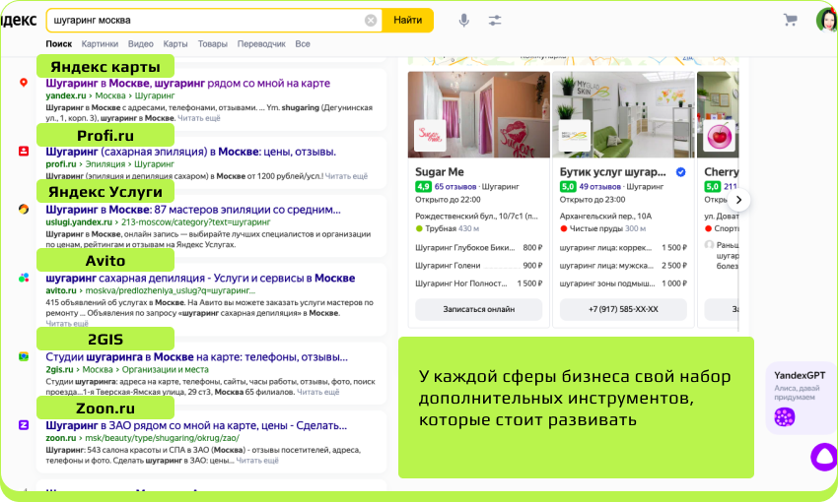Open the Товары tab
Screen dimensions: 838x502
[213, 43]
